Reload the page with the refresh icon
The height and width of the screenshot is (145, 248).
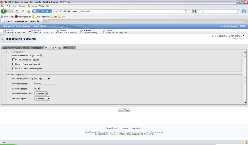coord(17,11)
